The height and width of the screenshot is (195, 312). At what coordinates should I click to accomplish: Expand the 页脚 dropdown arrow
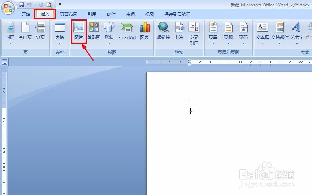pos(228,43)
